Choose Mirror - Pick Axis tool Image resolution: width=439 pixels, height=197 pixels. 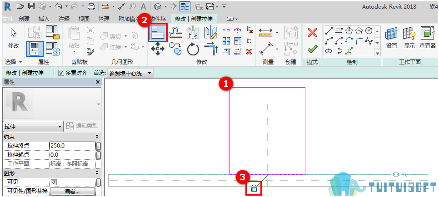tap(193, 33)
